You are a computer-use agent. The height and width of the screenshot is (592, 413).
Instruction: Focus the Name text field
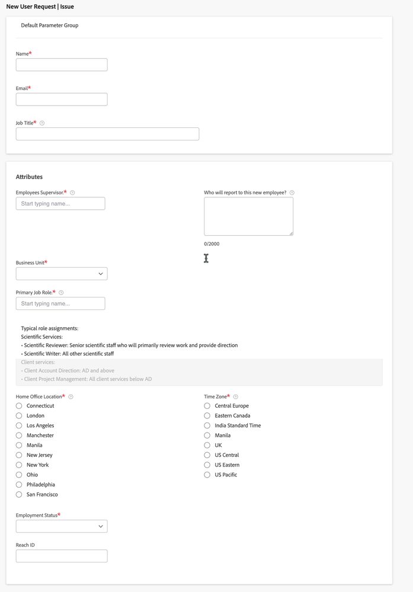tap(62, 65)
